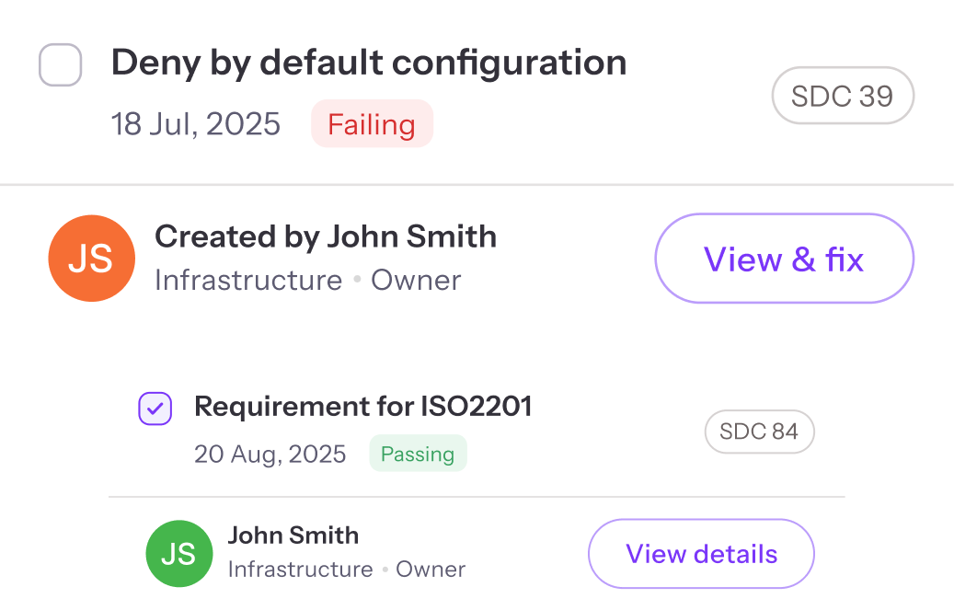Screen dimensions: 954x610
Task: Click the View & fix button
Action: tap(783, 259)
